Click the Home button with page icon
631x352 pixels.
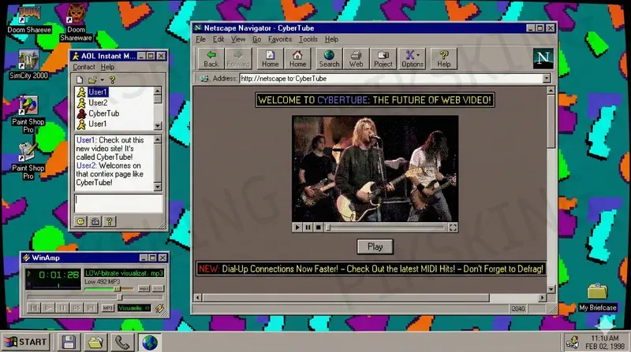270,58
